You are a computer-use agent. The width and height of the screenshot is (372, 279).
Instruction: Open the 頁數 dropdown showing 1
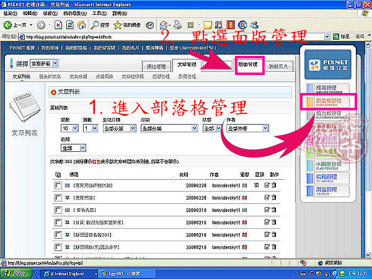[x=91, y=128]
